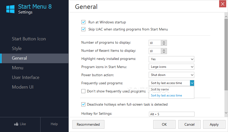Click the Windows logo icon in the header
Viewport: 228px width, 132px height.
10,9
